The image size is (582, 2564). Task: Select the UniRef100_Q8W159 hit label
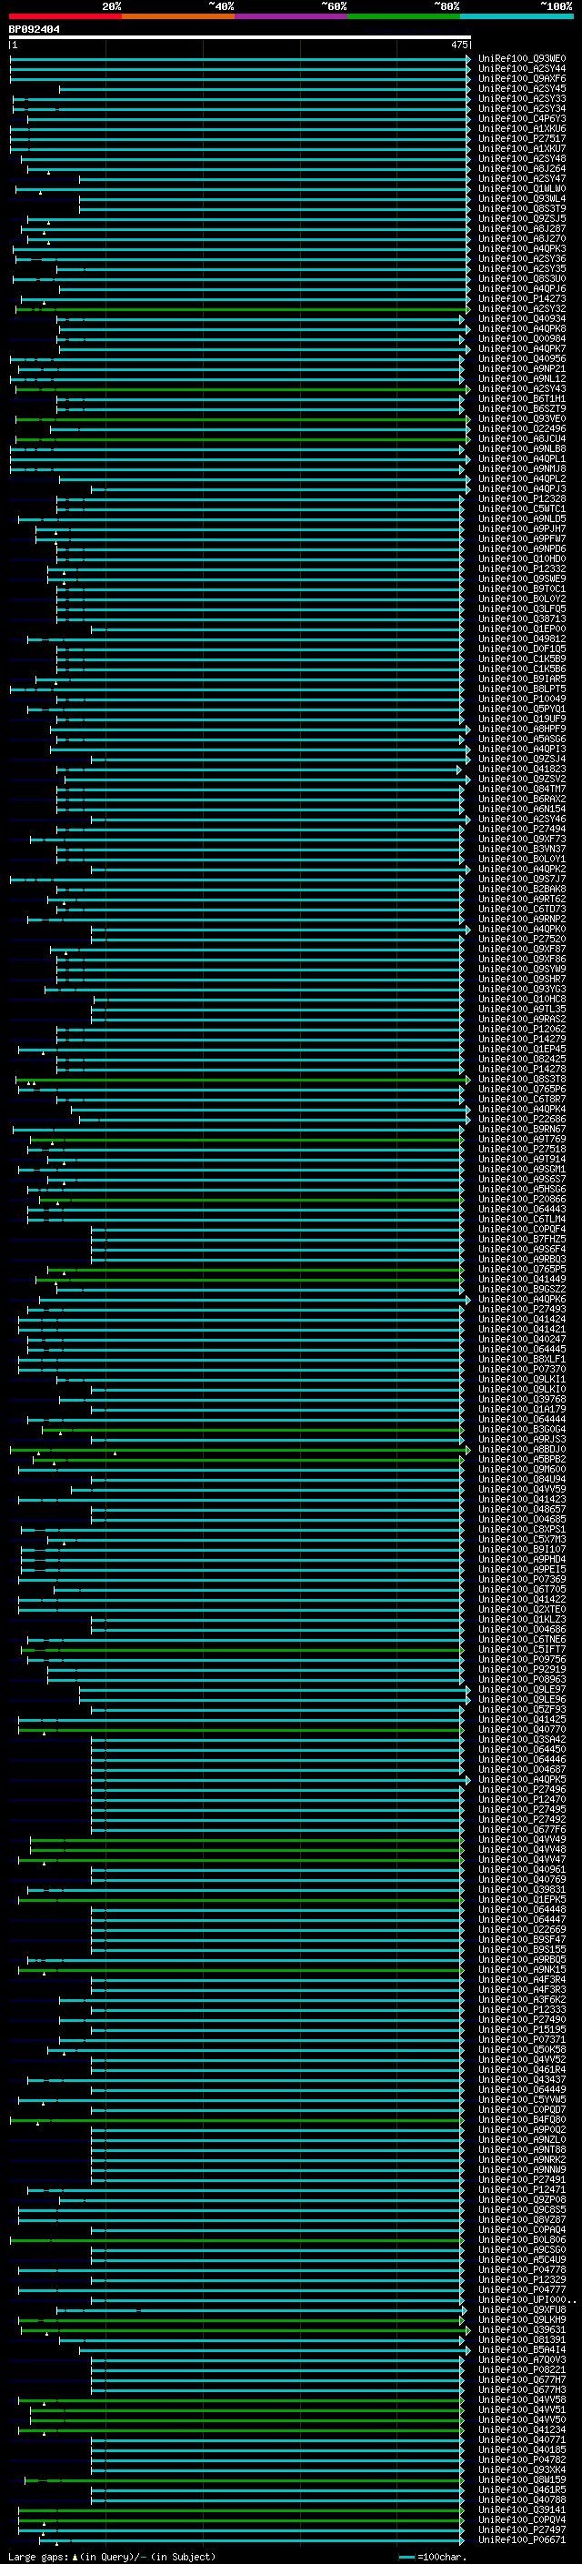[521, 2480]
